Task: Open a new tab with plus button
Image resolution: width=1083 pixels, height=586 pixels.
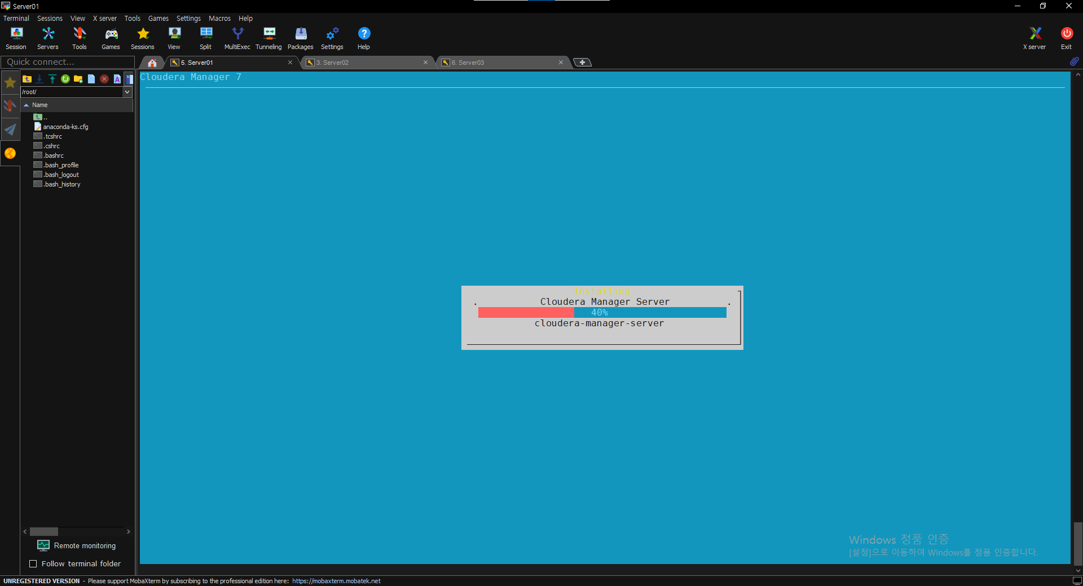Action: tap(582, 63)
